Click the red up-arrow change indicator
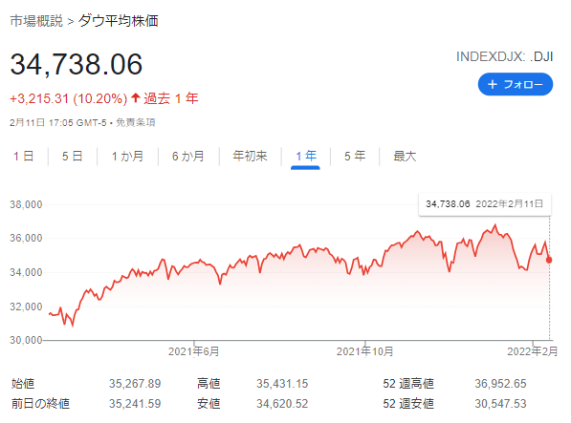Screen dimensions: 571x423 point(136,97)
